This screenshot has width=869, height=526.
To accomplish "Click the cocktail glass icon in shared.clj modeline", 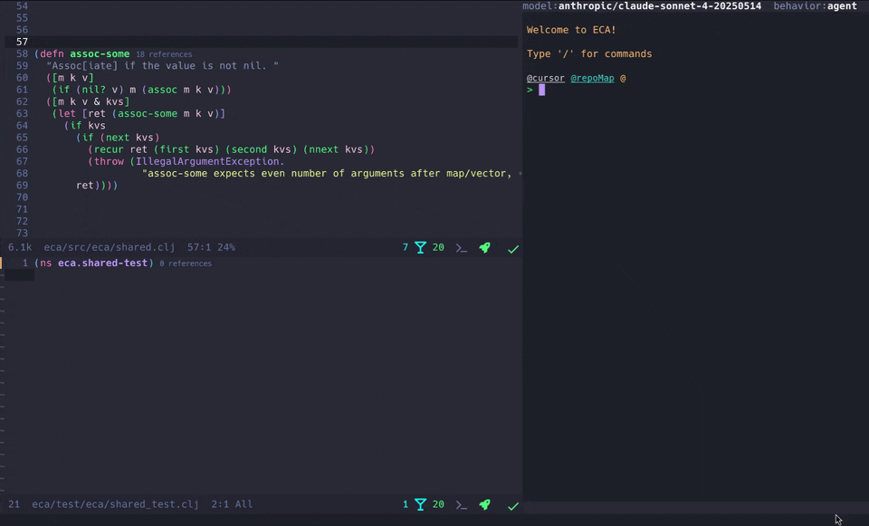I will 421,247.
